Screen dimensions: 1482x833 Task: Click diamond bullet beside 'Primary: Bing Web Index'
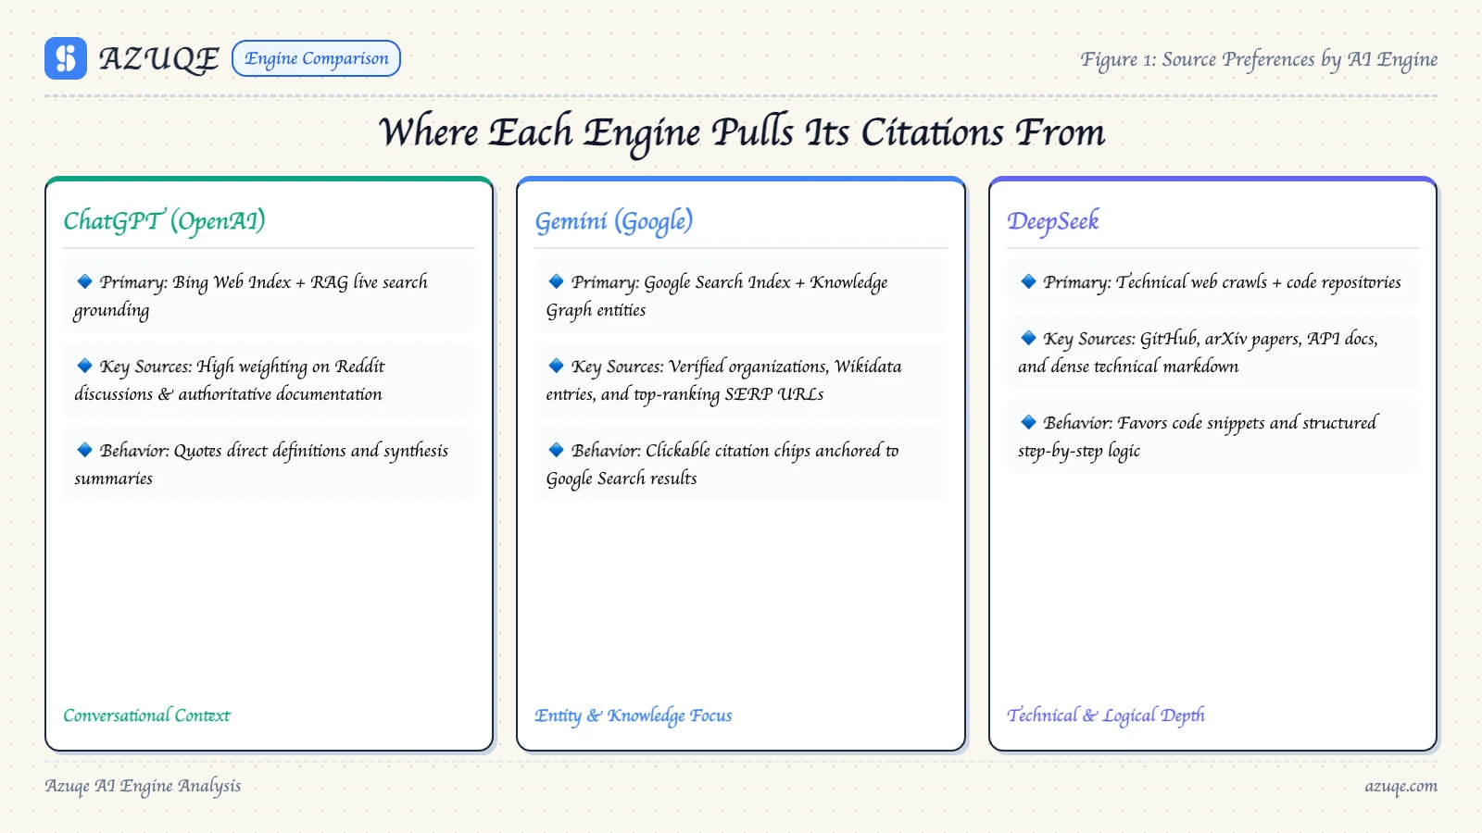(84, 281)
